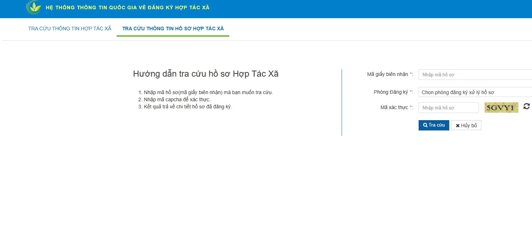This screenshot has height=231, width=532.
Task: Select the circular refresh arrows icon
Action: 527,106
